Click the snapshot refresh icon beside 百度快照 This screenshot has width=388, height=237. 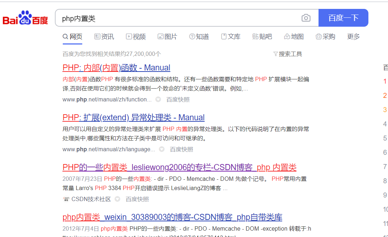click(x=158, y=100)
